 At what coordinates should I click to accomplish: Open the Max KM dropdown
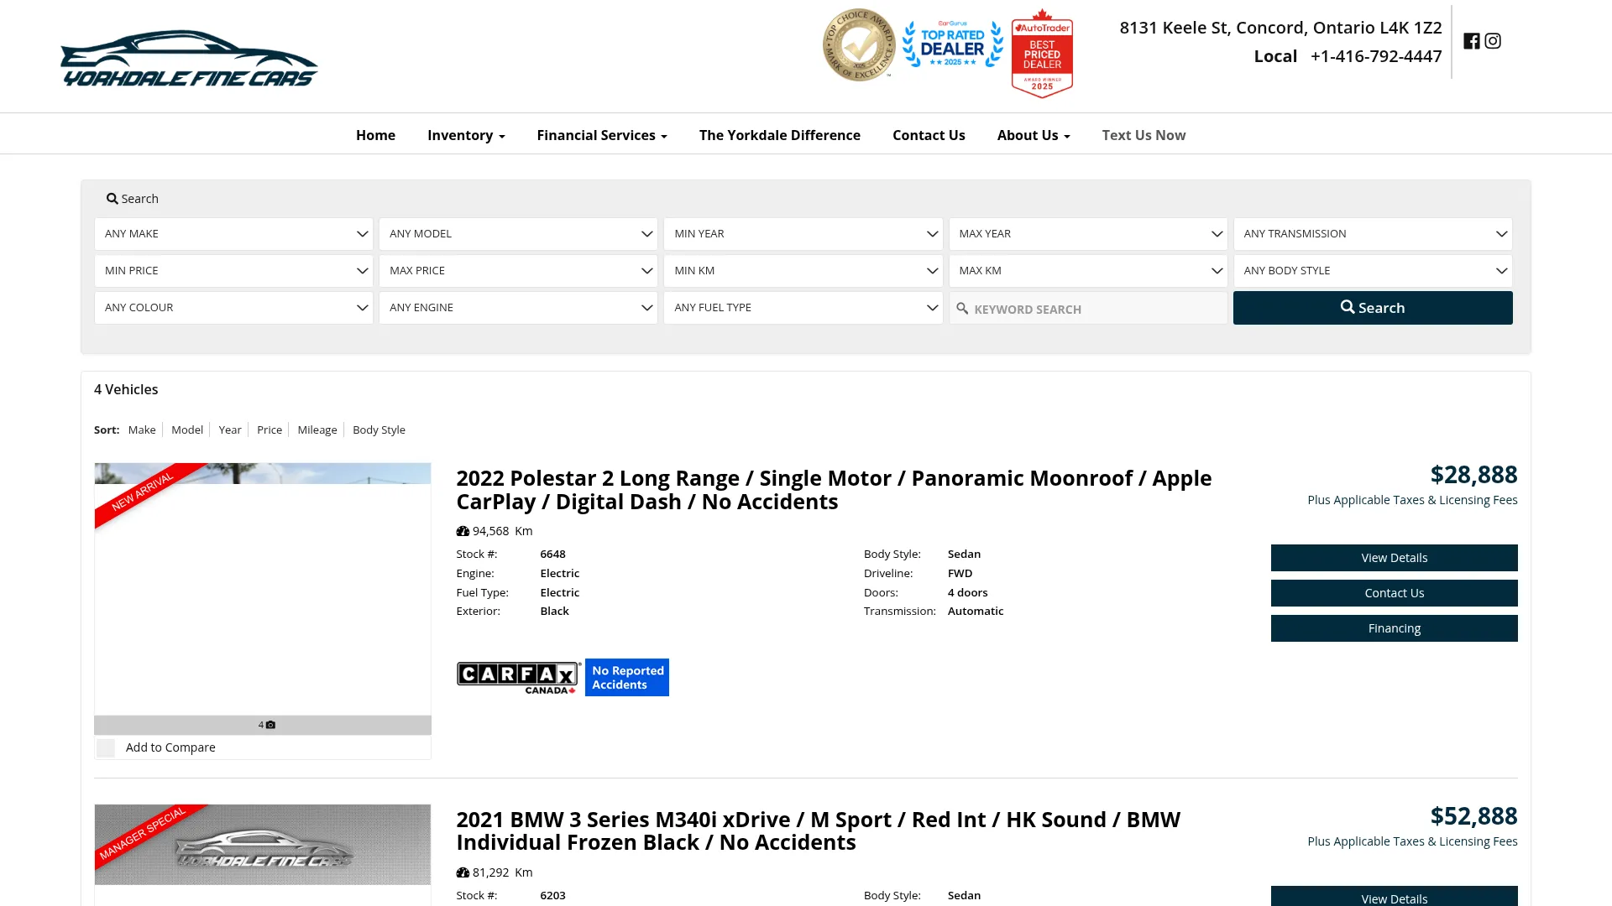click(x=1088, y=271)
